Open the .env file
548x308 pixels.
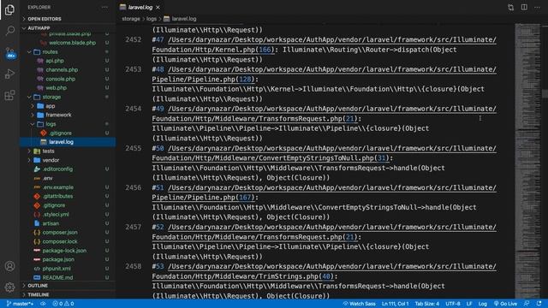(48, 178)
